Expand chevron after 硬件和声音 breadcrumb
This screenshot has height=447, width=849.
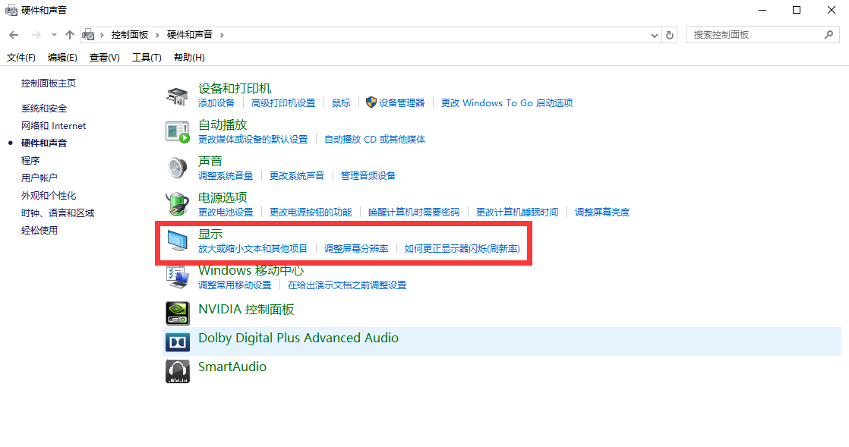click(x=222, y=35)
